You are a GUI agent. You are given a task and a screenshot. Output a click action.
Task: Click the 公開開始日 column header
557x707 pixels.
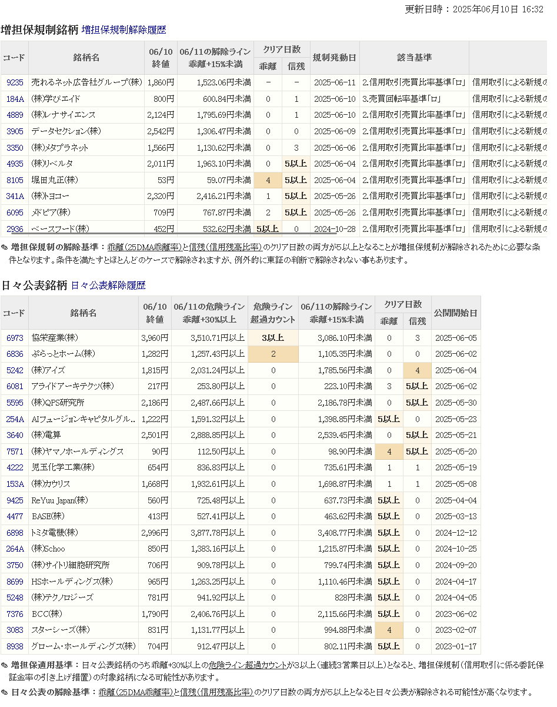tap(456, 313)
